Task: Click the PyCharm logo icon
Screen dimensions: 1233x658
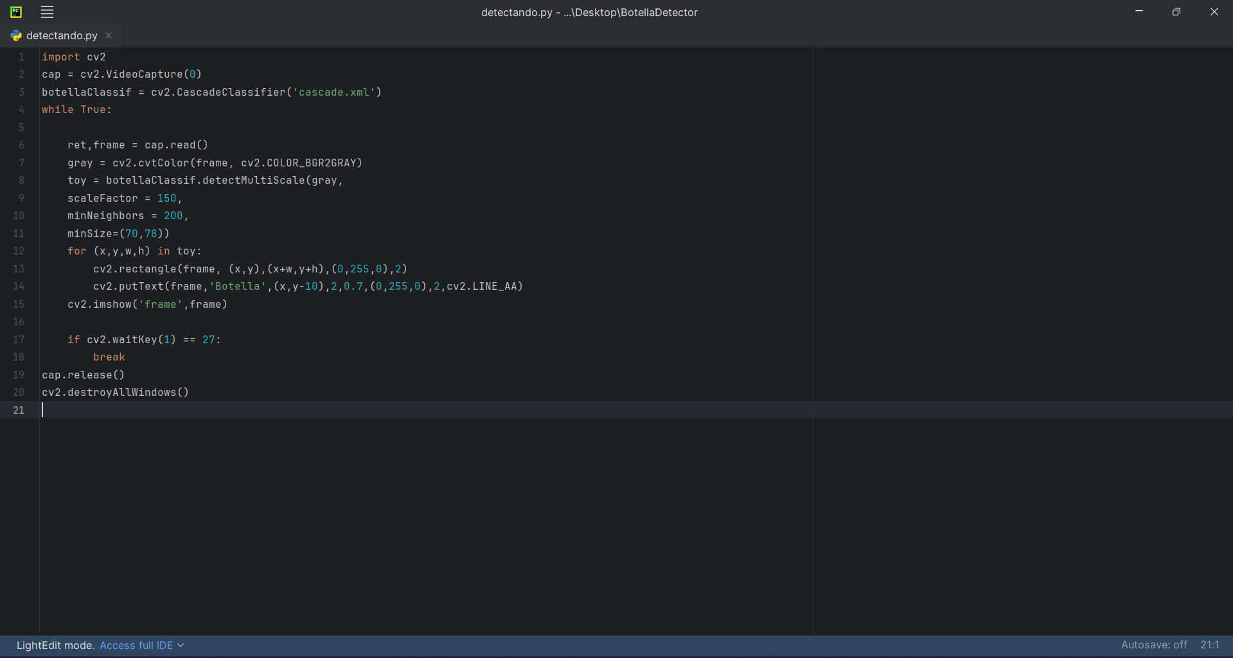Action: [16, 12]
